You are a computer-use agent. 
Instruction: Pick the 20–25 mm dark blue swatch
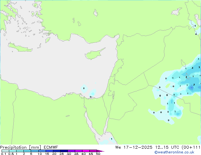pos(56,151)
